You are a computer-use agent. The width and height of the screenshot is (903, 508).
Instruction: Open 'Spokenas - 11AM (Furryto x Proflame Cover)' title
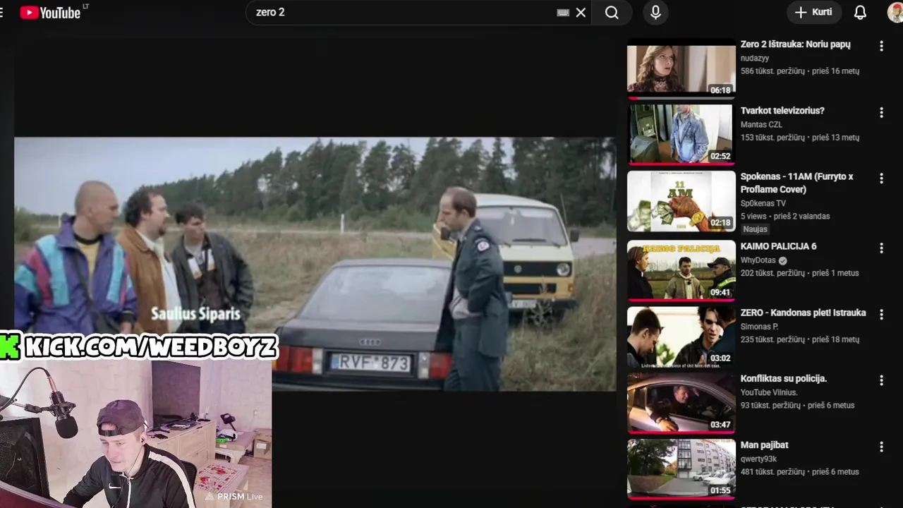point(796,183)
